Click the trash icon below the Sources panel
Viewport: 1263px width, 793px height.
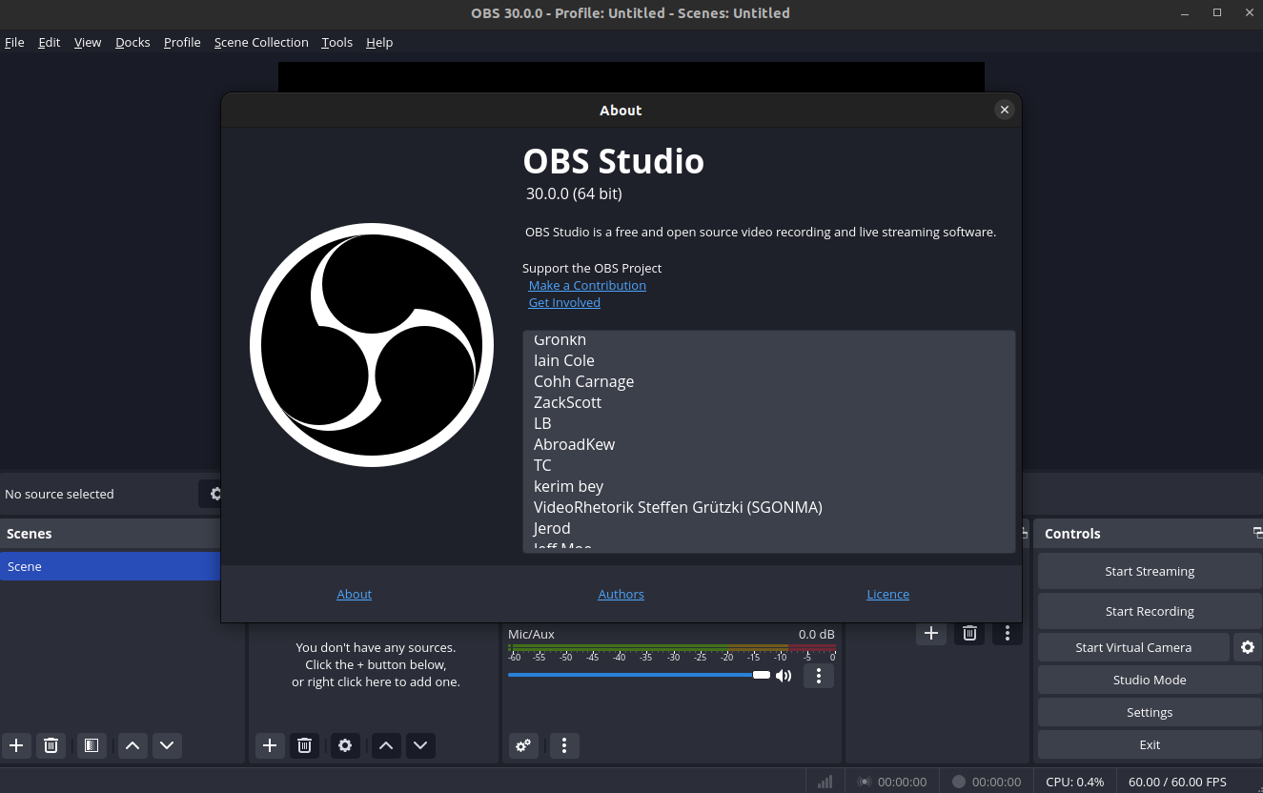[x=304, y=745]
